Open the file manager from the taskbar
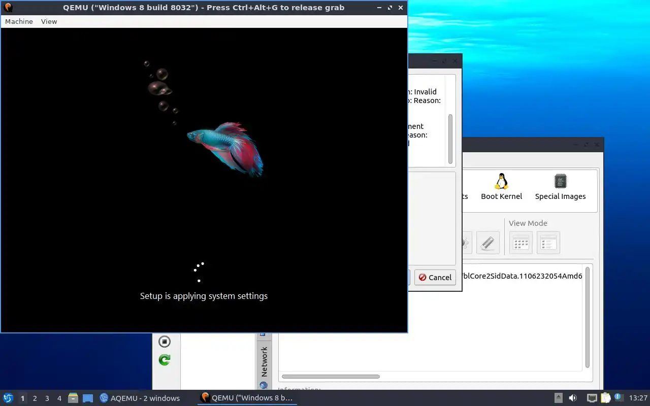 73,398
